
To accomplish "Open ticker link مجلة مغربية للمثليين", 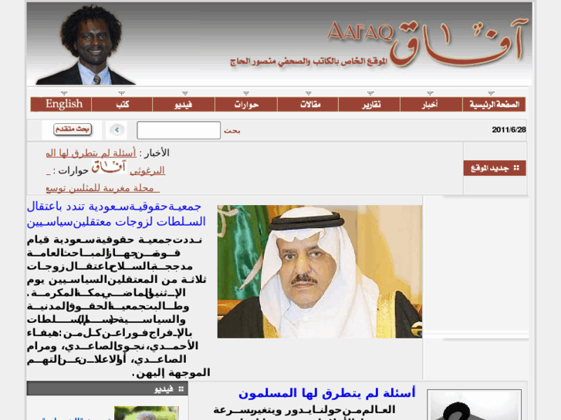I will coord(103,188).
